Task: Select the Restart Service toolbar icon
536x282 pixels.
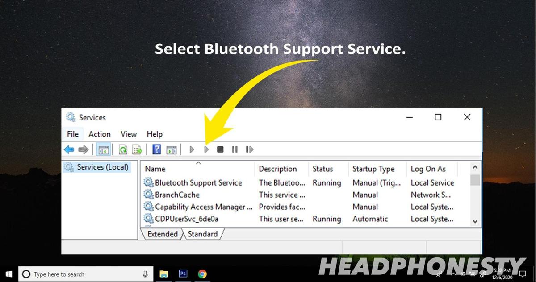Action: pyautogui.click(x=249, y=149)
